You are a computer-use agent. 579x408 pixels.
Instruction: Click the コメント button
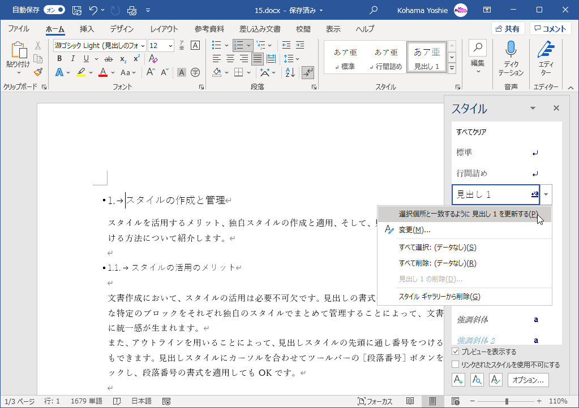pos(551,29)
